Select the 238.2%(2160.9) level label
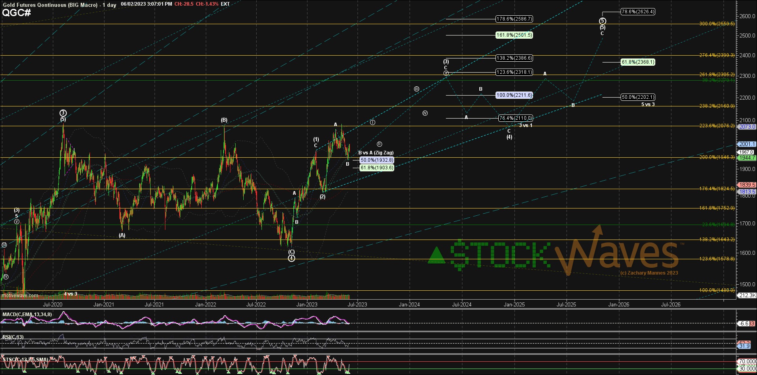This screenshot has height=375, width=757. [717, 106]
